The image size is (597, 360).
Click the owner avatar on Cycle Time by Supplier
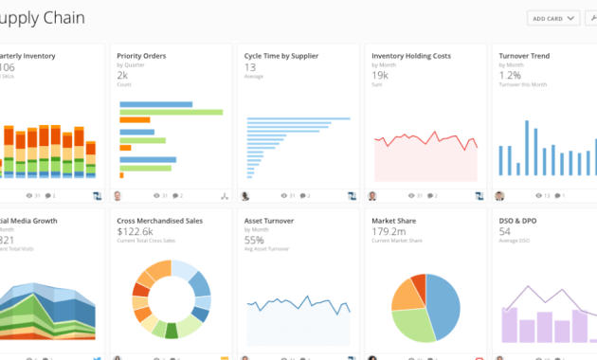245,196
